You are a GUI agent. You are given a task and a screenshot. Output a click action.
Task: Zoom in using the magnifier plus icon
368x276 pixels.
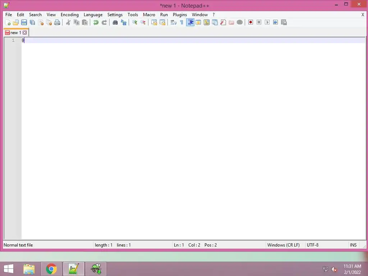(134, 22)
